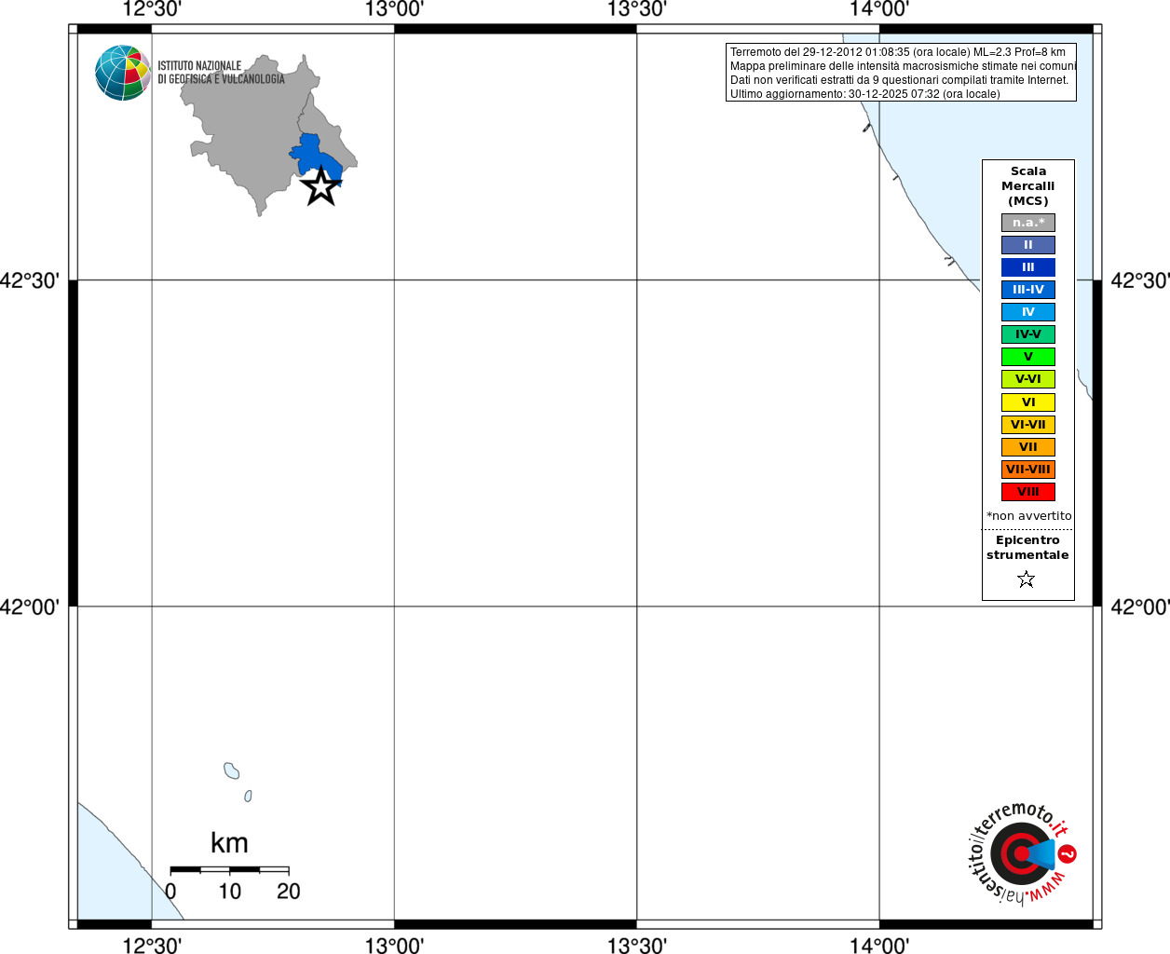Click the 'Dati non verificati' info line
1170x954 pixels.
(900, 80)
